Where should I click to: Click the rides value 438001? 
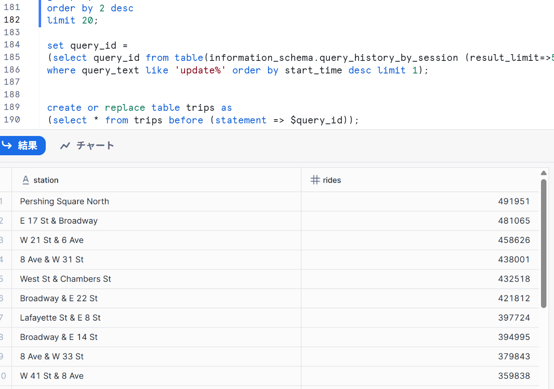pos(514,259)
